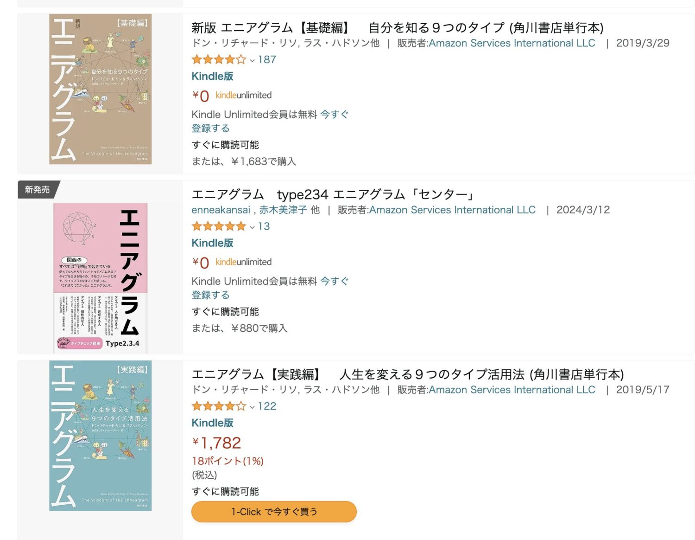Expand rating dropdown chevron next to 13 reviews
The height and width of the screenshot is (540, 695).
pyautogui.click(x=252, y=227)
